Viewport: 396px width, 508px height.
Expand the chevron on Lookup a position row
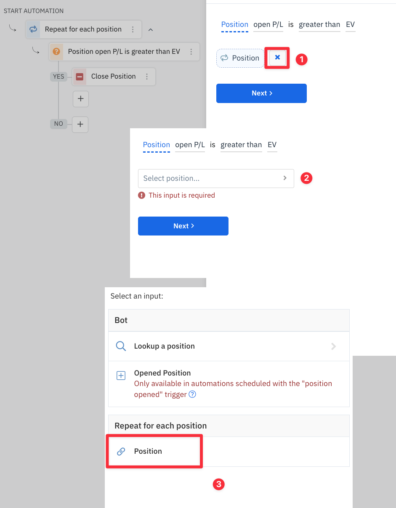coord(333,346)
